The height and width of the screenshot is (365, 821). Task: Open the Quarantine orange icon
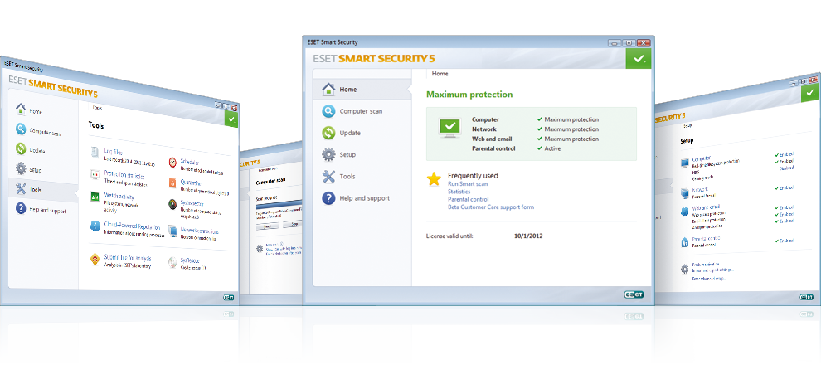172,182
